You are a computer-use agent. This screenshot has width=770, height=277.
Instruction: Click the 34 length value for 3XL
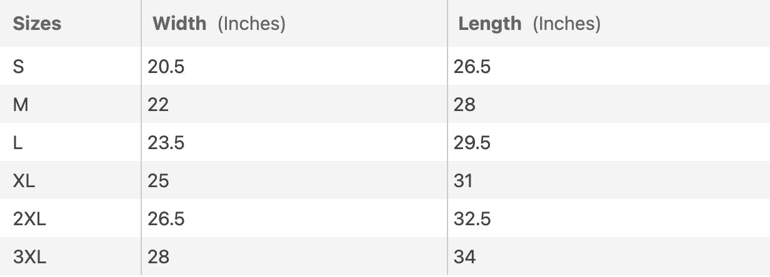(464, 257)
